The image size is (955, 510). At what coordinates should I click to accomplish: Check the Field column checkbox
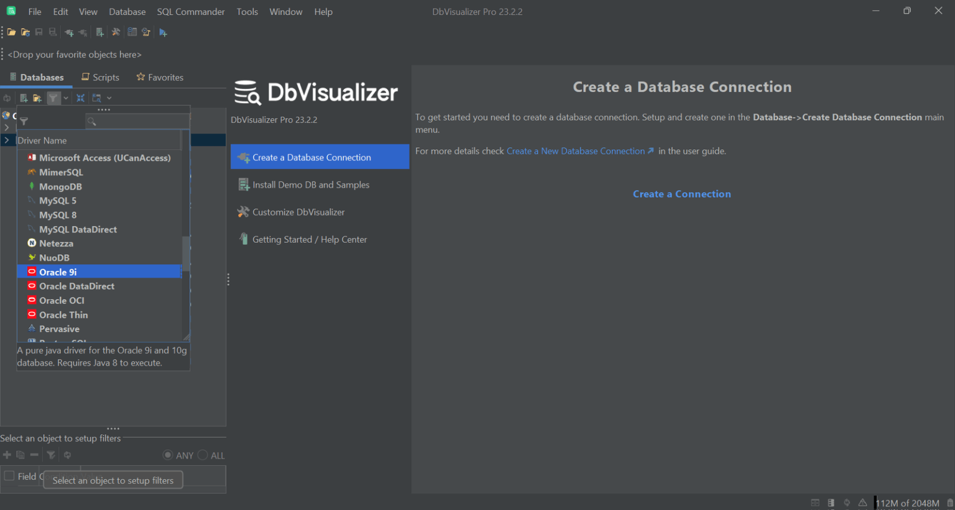pyautogui.click(x=9, y=476)
